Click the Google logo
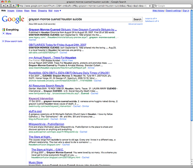Image resolution: width=193 pixels, height=168 pixels. (x=13, y=19)
